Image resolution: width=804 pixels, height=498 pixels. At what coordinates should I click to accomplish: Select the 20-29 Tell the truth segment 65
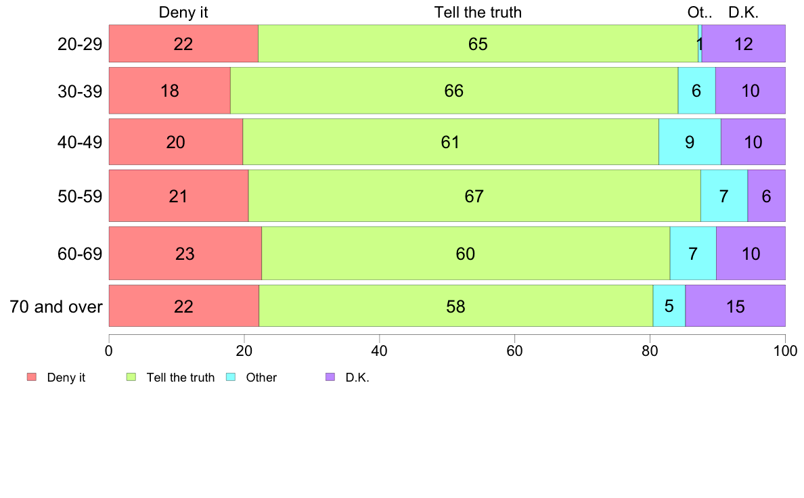click(478, 43)
